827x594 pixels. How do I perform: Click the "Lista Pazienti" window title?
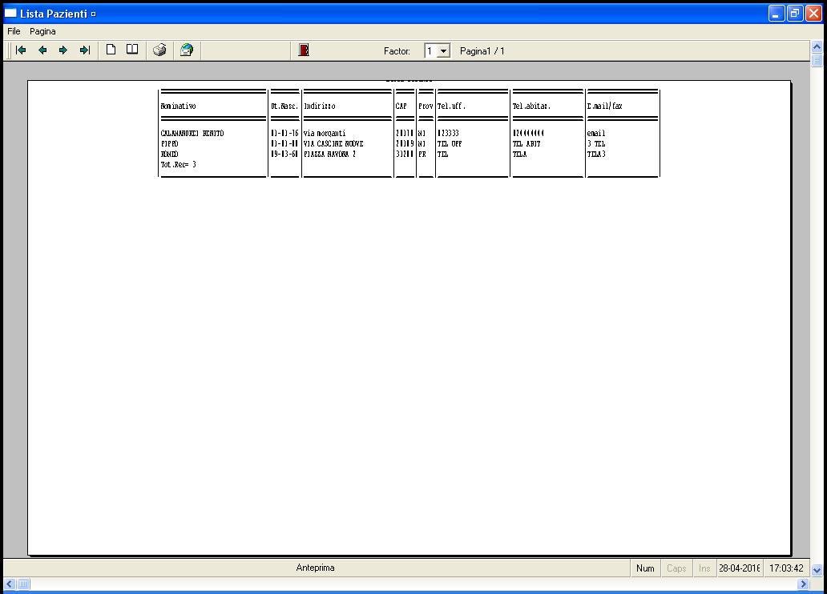pyautogui.click(x=53, y=14)
